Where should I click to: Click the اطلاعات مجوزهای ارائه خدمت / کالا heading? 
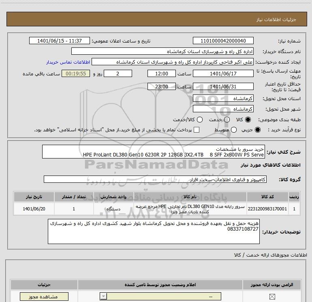[x=270, y=255]
